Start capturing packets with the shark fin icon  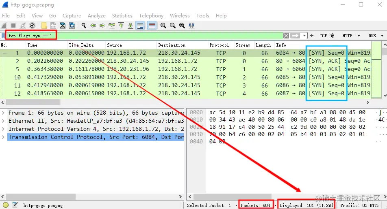4,26
